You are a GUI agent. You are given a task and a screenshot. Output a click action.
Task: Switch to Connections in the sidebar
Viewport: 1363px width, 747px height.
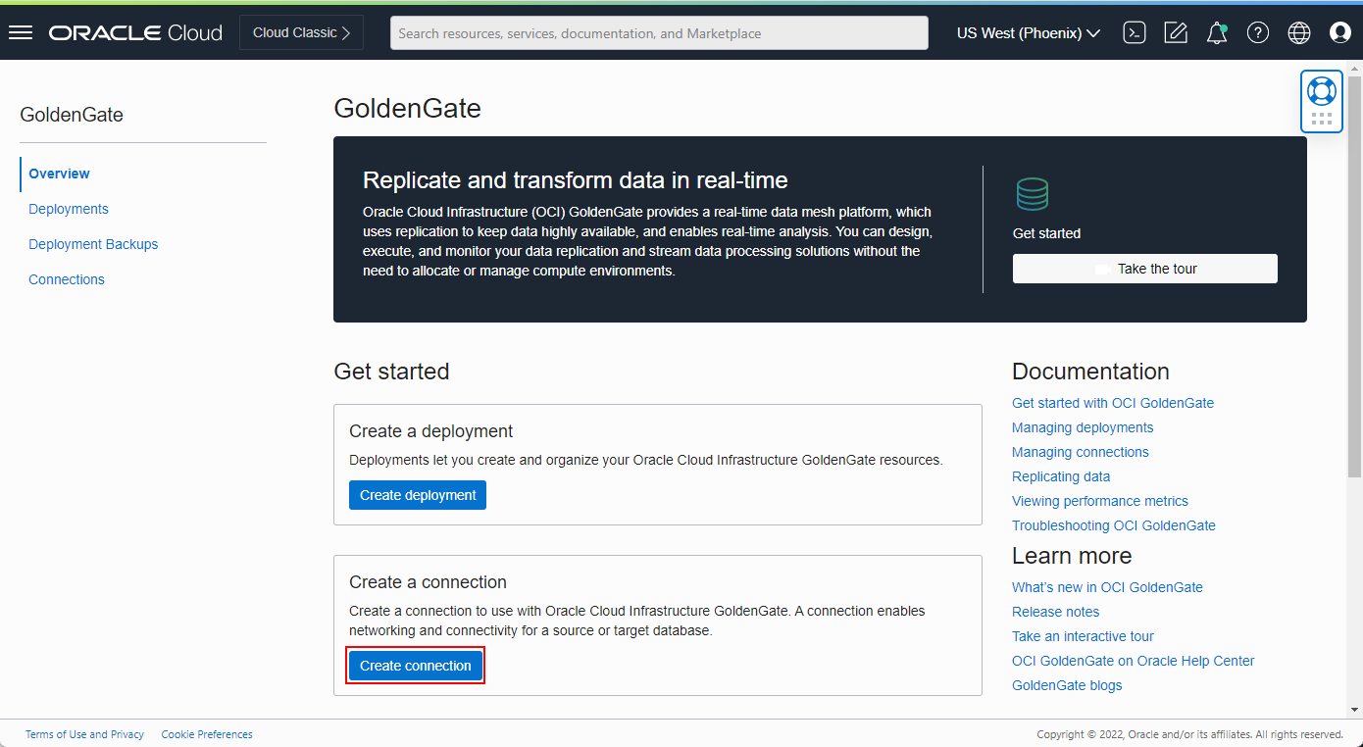click(x=66, y=279)
